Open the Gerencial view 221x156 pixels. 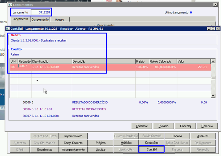[x=207, y=126]
